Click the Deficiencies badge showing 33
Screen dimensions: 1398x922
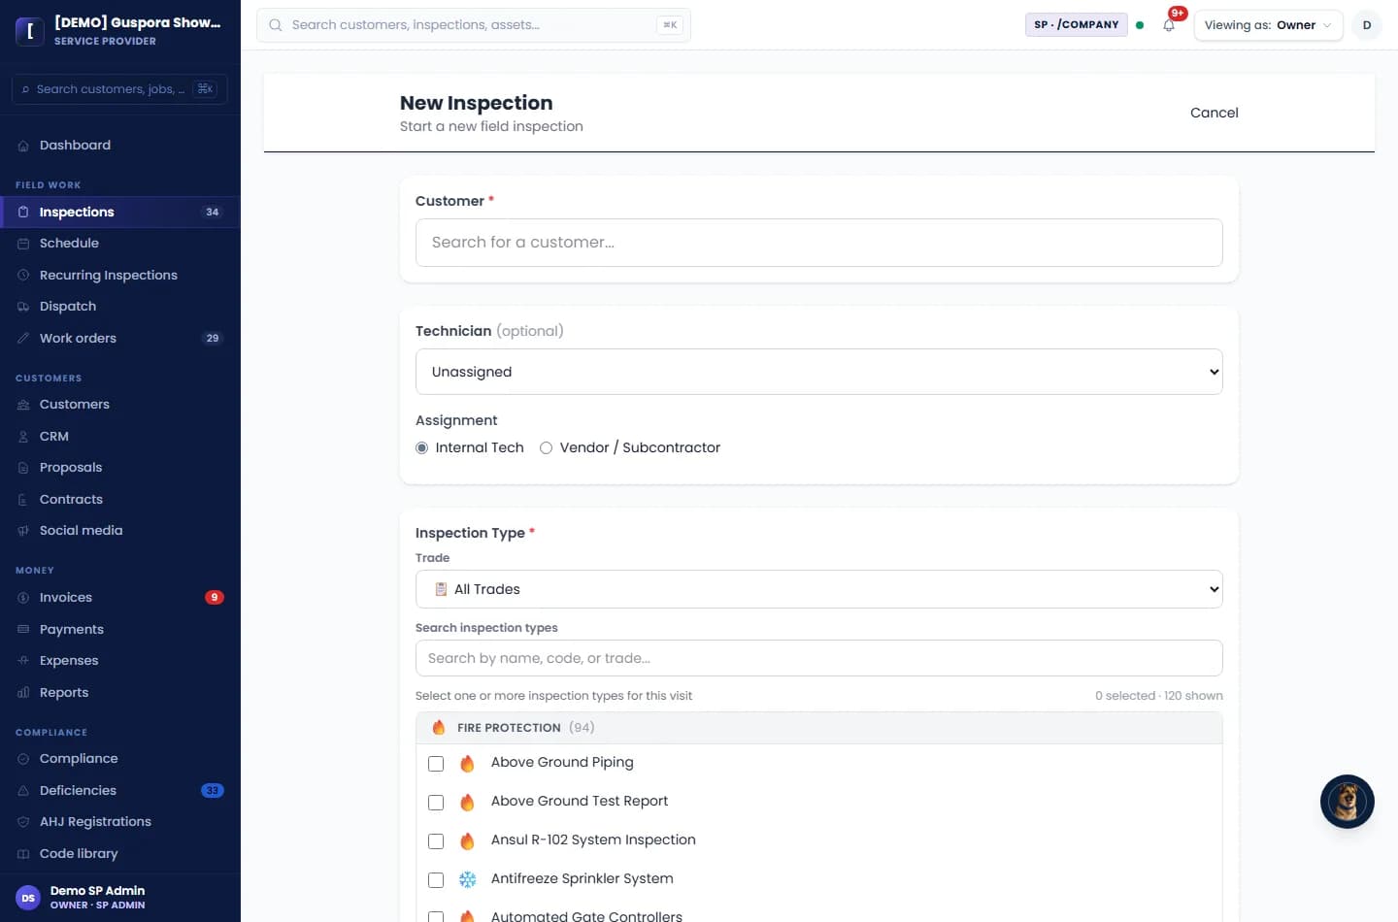click(x=213, y=791)
